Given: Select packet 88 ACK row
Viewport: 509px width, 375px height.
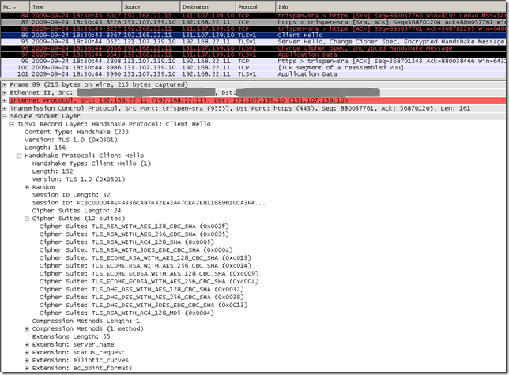Looking at the screenshot, I should (x=253, y=28).
